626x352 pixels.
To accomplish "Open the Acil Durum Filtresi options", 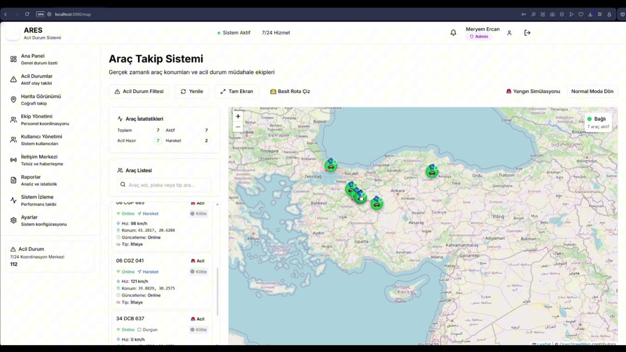I will [139, 91].
